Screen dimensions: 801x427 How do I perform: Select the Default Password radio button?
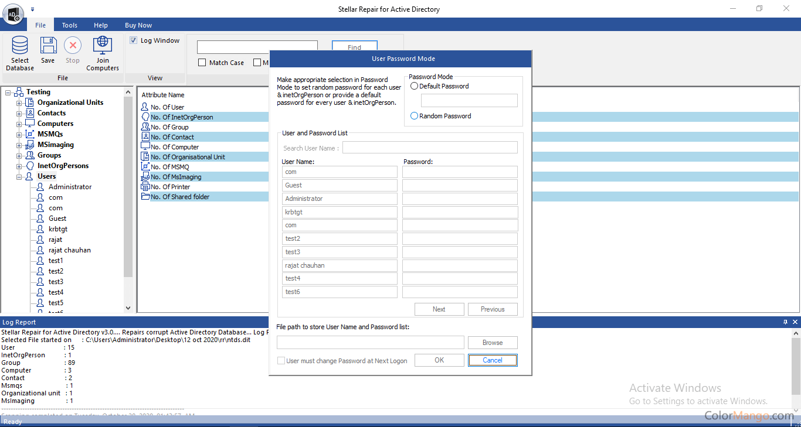(415, 86)
